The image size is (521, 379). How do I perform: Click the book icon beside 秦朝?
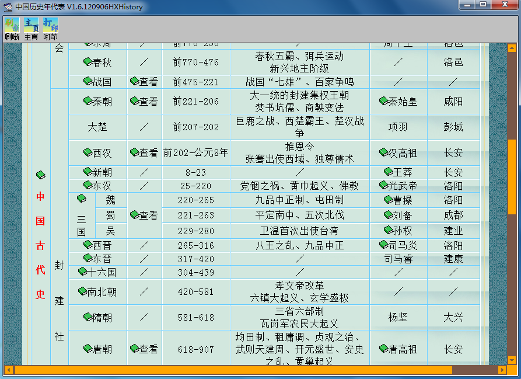88,101
